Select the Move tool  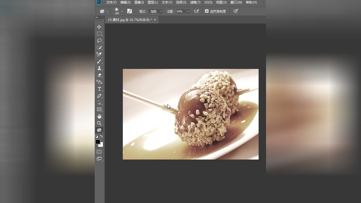pos(99,27)
